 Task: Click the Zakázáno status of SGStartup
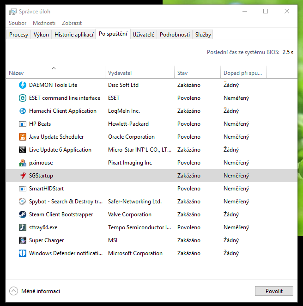point(189,176)
